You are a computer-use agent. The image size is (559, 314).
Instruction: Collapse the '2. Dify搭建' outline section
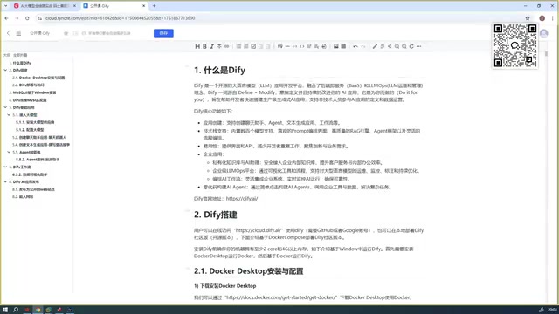(x=5, y=70)
